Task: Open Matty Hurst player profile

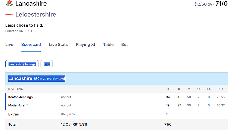Action: point(18,105)
